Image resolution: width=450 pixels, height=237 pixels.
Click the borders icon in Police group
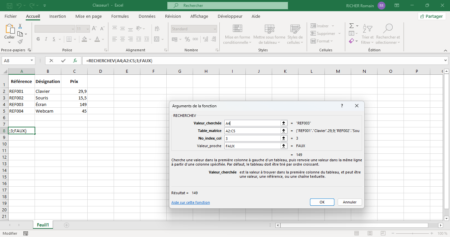click(x=69, y=39)
